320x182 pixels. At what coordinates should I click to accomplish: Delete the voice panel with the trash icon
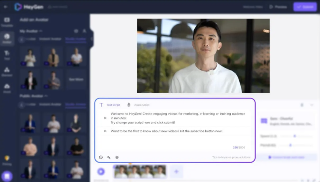pyautogui.click(x=302, y=105)
